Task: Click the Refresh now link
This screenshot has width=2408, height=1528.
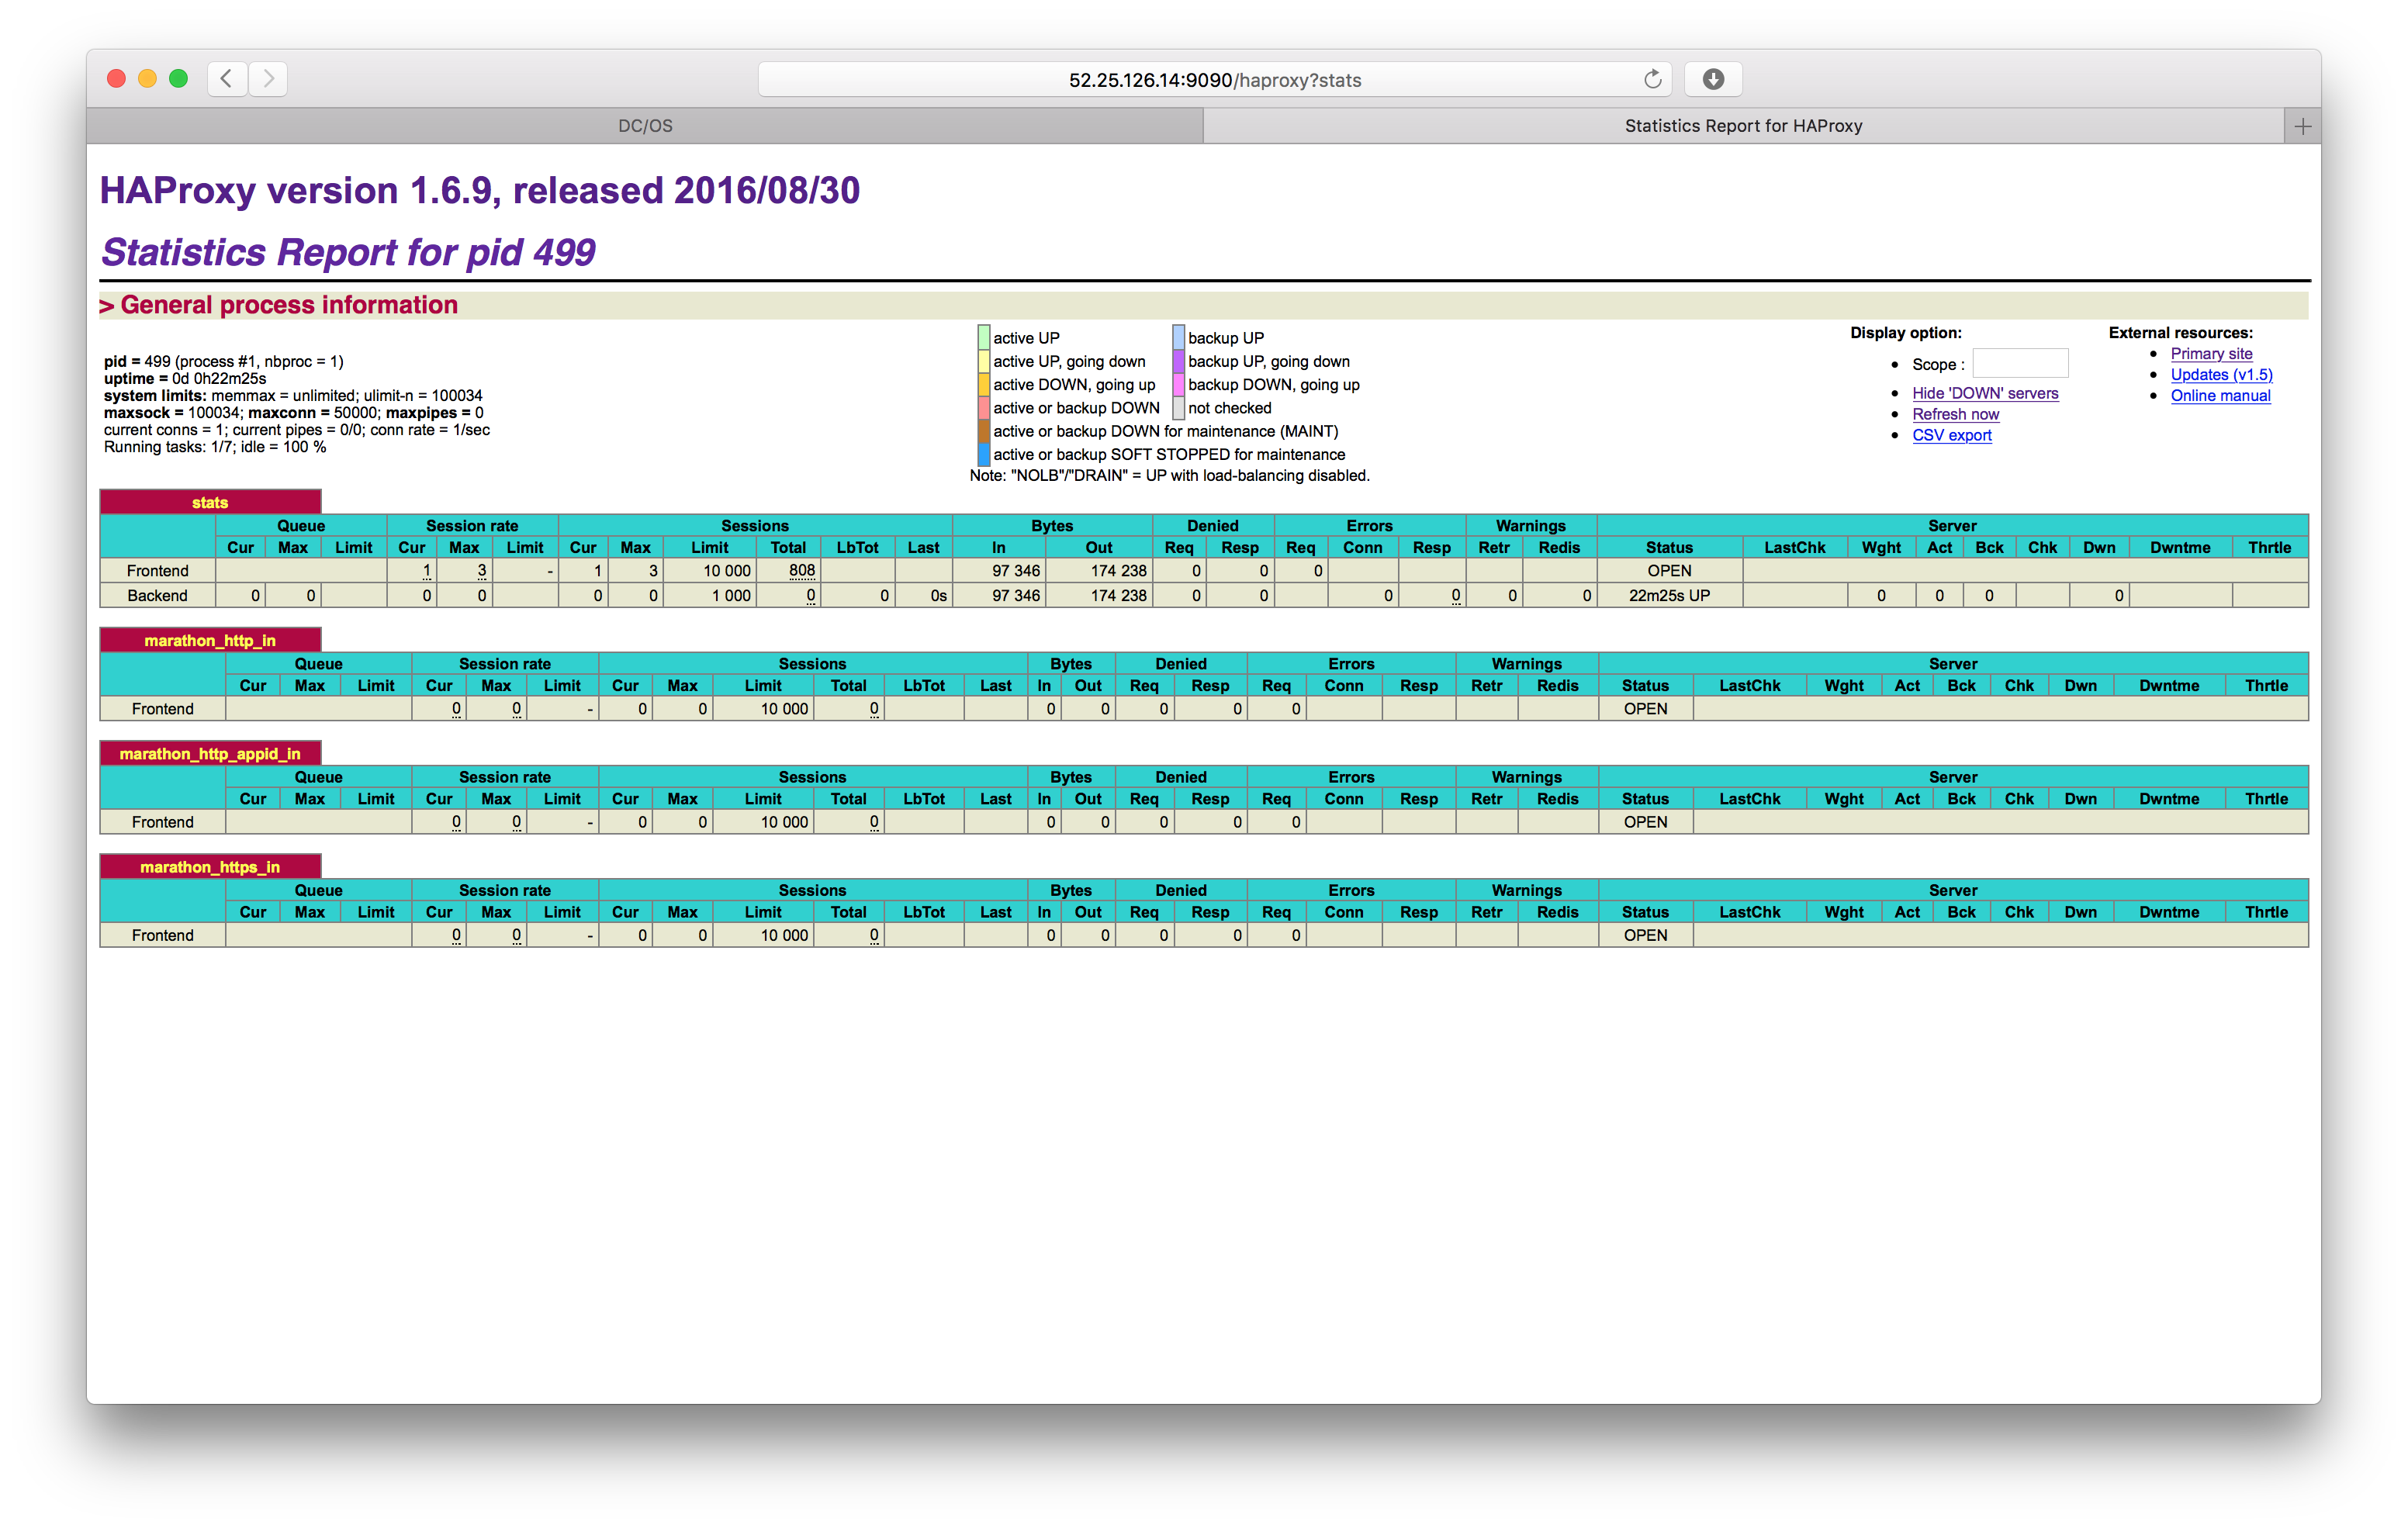Action: (x=1955, y=414)
